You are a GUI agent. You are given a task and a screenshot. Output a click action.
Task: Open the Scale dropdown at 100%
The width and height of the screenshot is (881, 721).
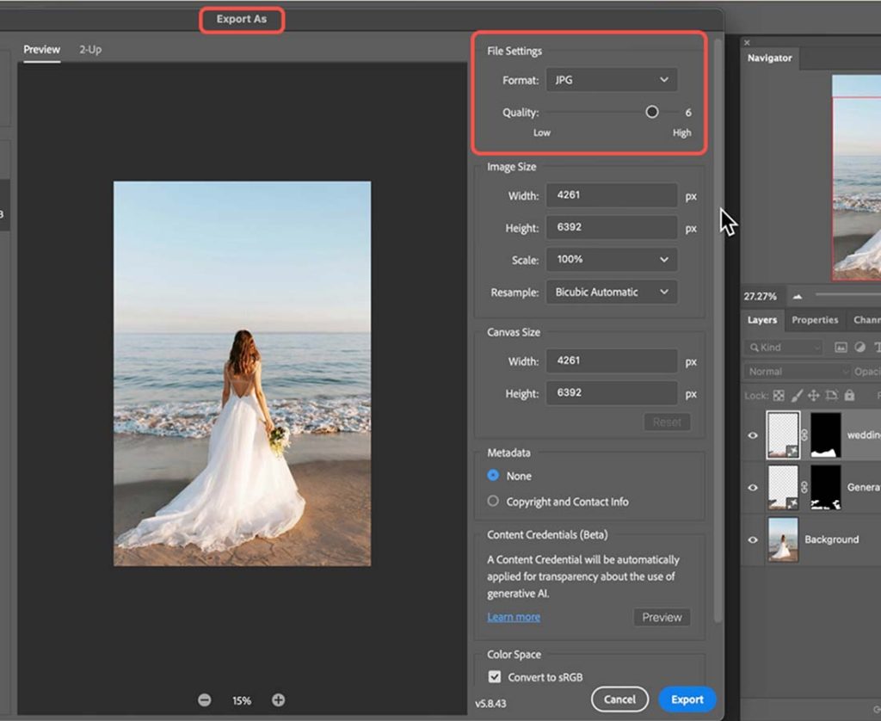[611, 260]
